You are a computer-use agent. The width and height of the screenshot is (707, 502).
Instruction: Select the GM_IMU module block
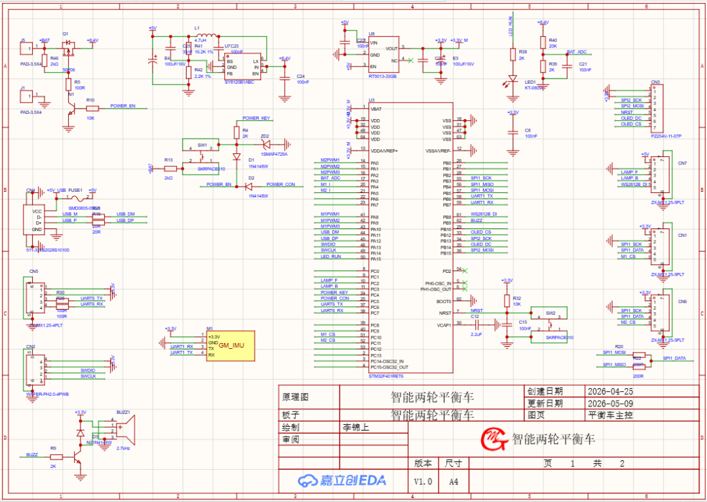point(230,346)
